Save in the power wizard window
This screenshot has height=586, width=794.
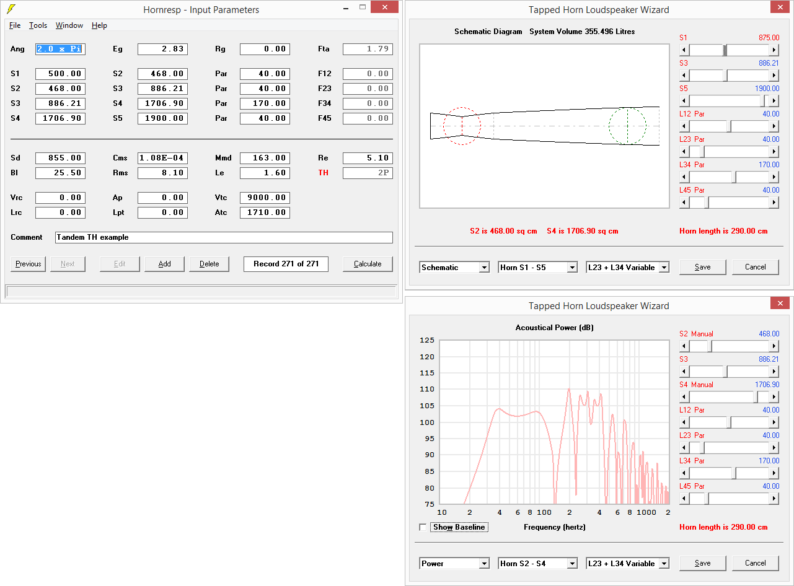pyautogui.click(x=702, y=563)
